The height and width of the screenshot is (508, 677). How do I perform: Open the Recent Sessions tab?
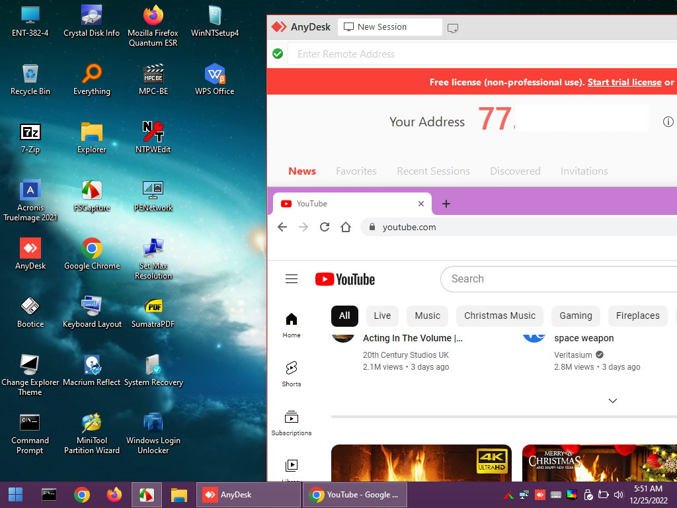433,171
